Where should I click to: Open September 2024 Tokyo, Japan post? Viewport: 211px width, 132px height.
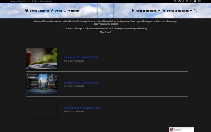pos(81,82)
